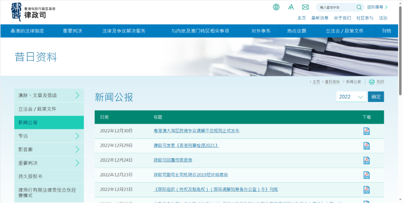Download PDF for 《香港刑事检控2021》 release

pyautogui.click(x=366, y=145)
